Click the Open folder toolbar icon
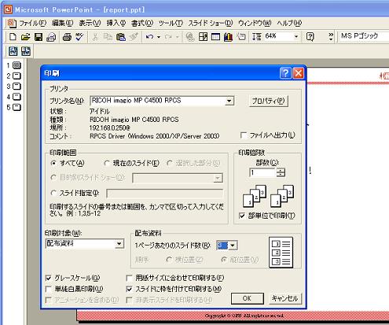 pos(25,37)
